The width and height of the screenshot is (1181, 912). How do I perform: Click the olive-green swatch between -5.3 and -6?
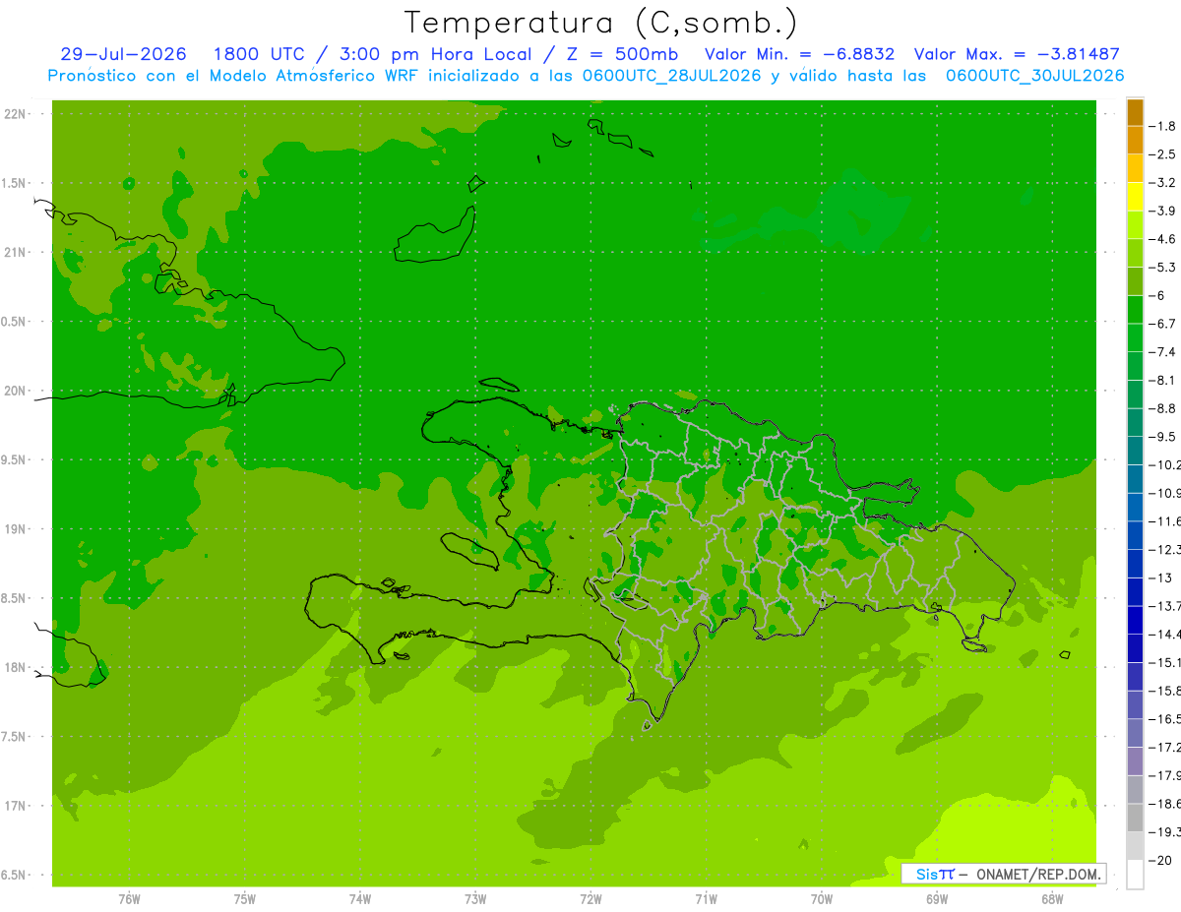(1135, 281)
